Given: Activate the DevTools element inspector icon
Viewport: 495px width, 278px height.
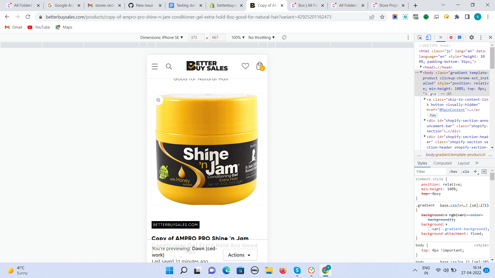Looking at the screenshot, I should pyautogui.click(x=420, y=38).
